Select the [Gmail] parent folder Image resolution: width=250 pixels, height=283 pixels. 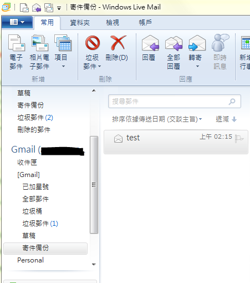coord(28,175)
